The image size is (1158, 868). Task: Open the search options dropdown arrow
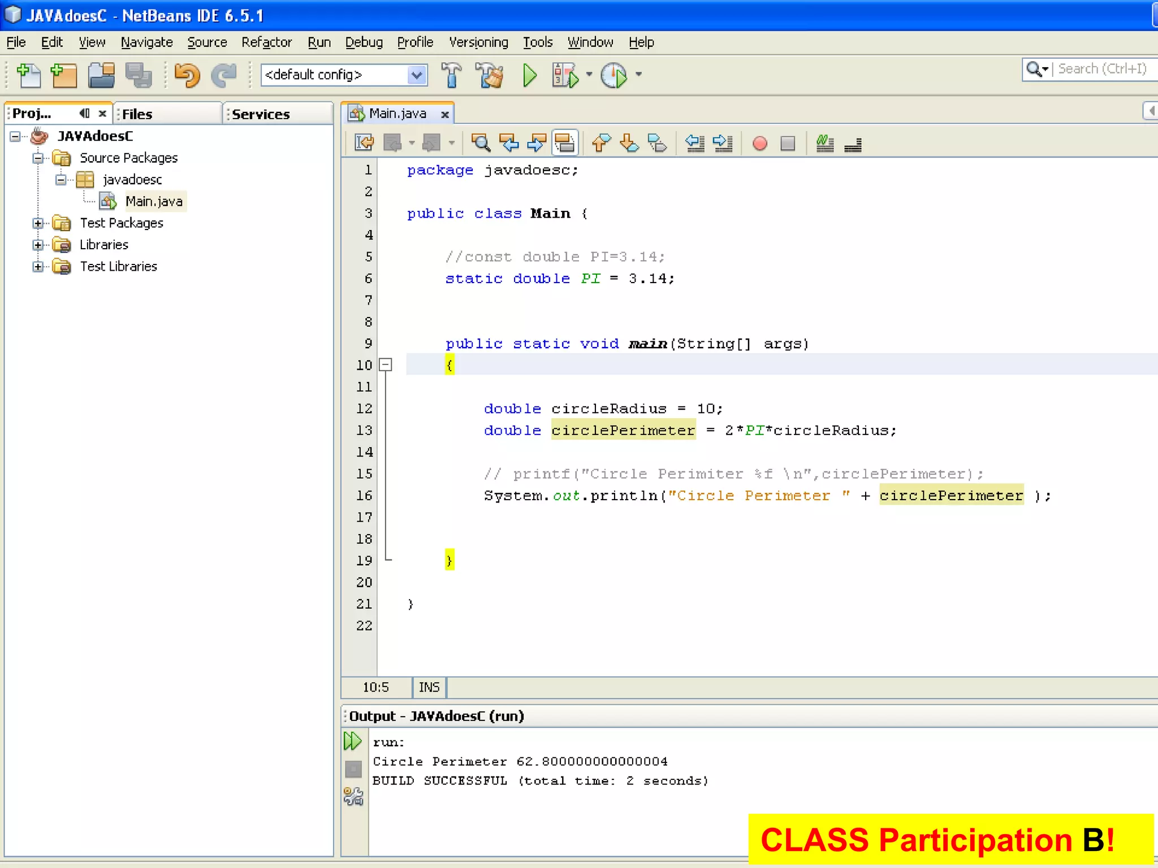click(1045, 69)
